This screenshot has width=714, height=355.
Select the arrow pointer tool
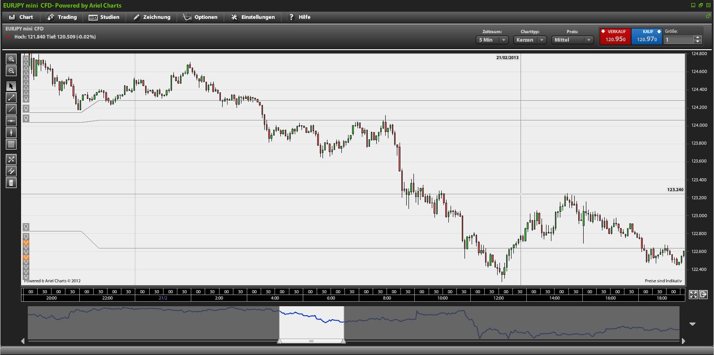pyautogui.click(x=11, y=86)
